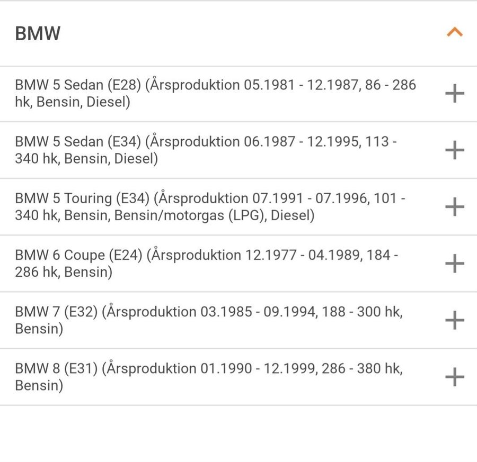Expand BMW 8 (E31) using plus icon
Viewport: 477px width, 462px height.
pos(454,377)
